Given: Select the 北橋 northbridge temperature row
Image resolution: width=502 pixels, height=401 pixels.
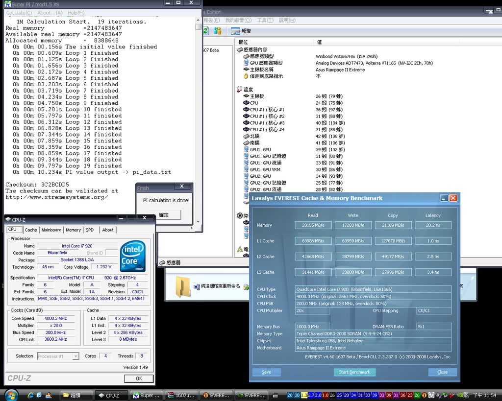Looking at the screenshot, I should coord(293,136).
